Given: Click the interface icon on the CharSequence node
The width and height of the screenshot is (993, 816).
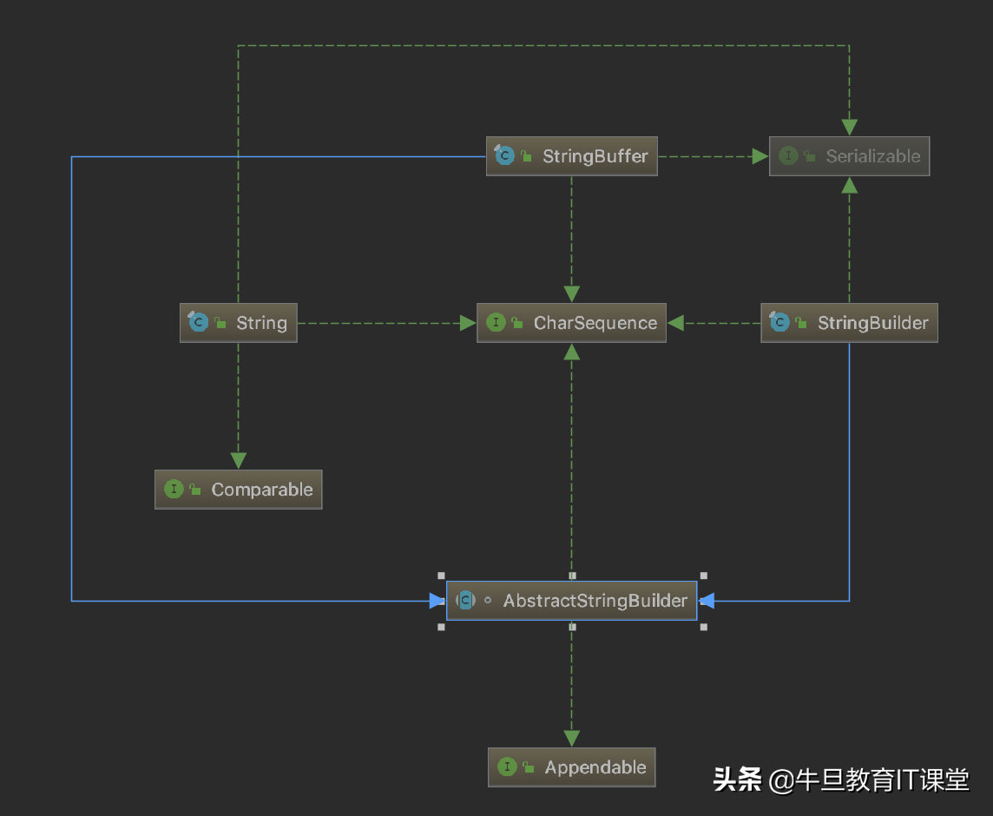Looking at the screenshot, I should (x=496, y=322).
